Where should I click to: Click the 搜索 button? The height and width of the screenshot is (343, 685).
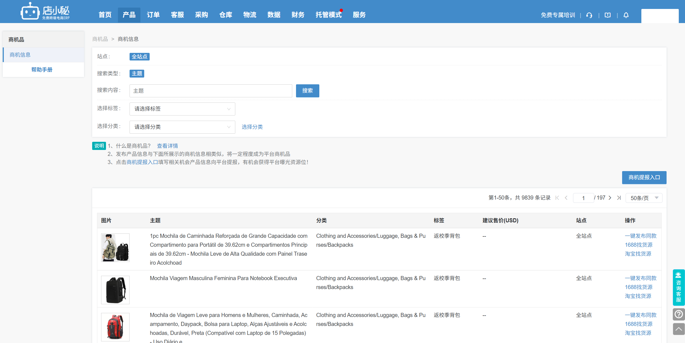[307, 91]
